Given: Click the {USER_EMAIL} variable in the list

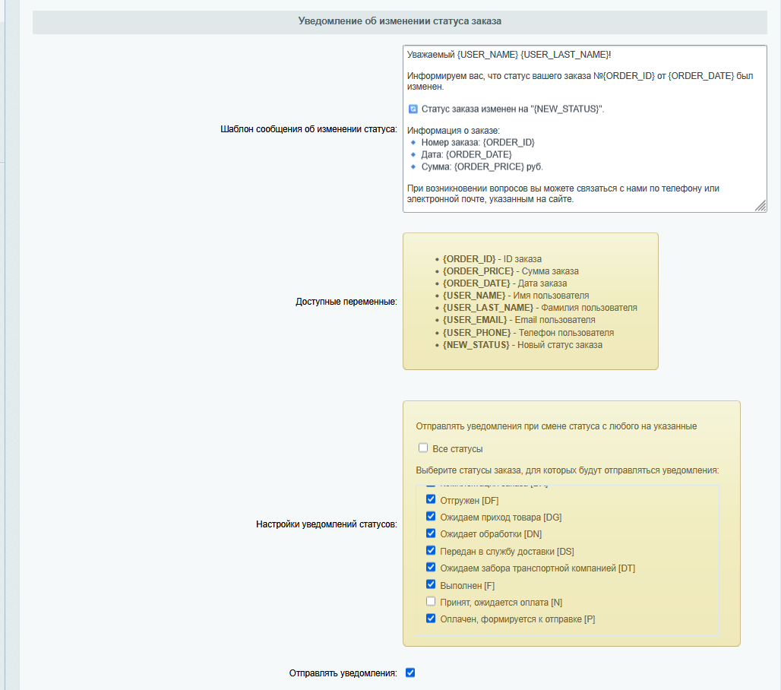Looking at the screenshot, I should 475,320.
